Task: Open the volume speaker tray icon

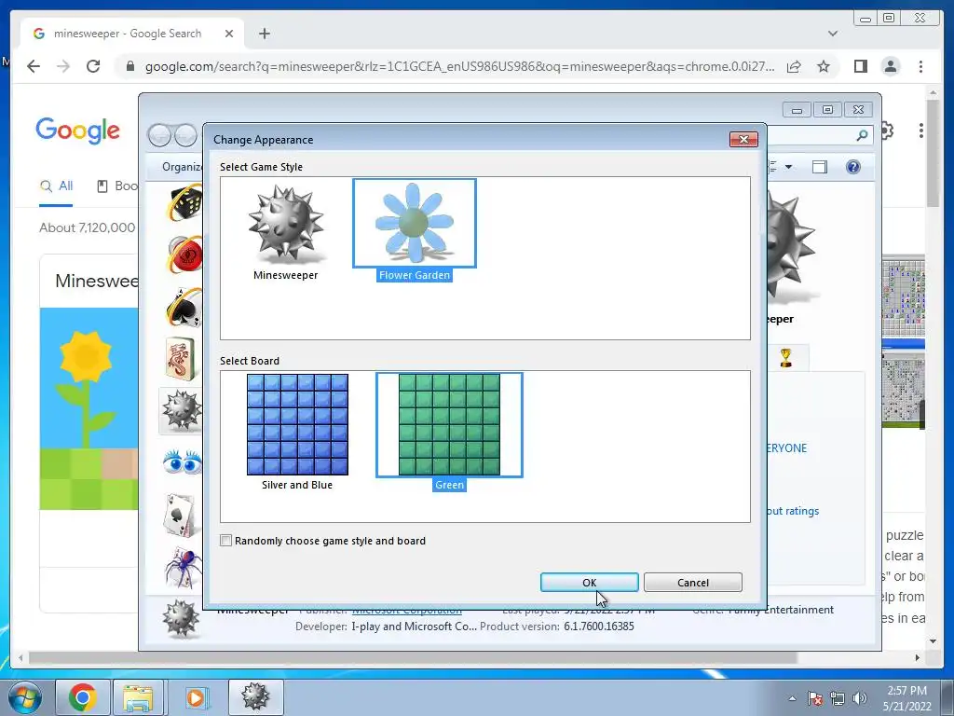Action: 859,698
